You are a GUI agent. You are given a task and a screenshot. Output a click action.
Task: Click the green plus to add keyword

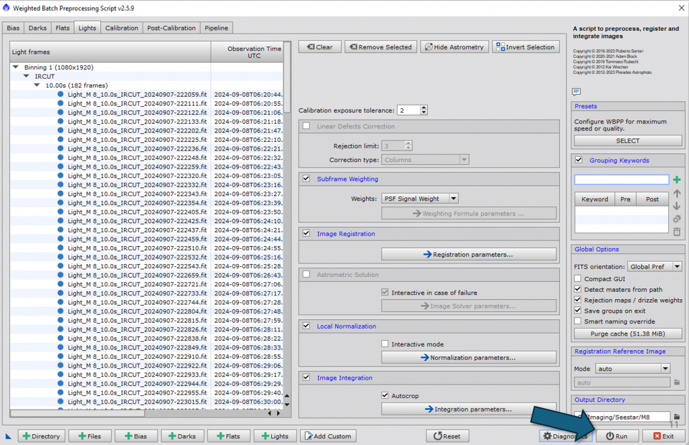click(x=677, y=179)
